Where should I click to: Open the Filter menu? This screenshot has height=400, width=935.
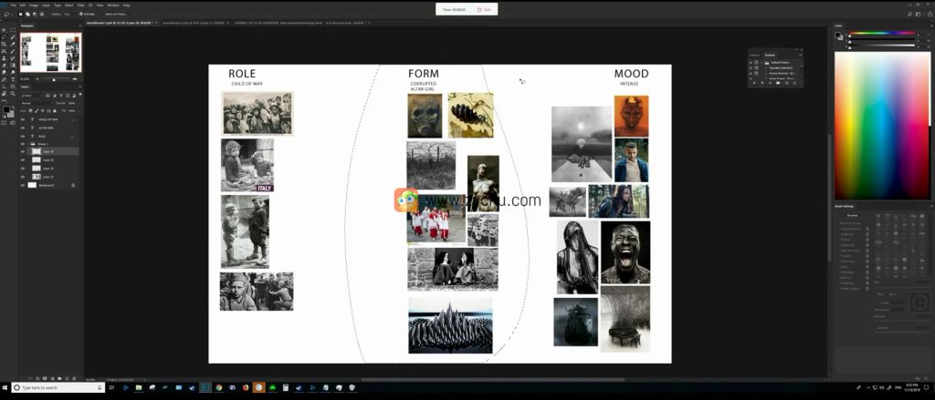pyautogui.click(x=80, y=5)
